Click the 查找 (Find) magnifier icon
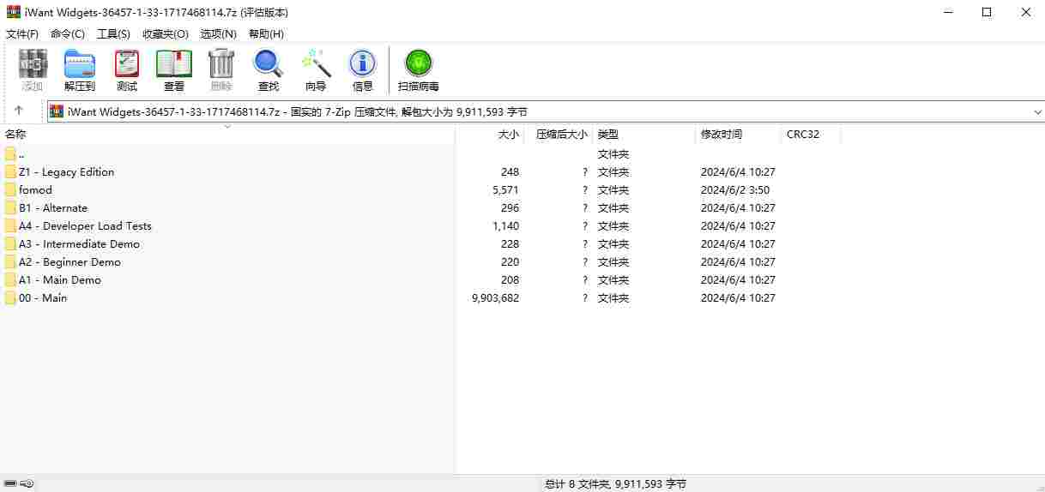The image size is (1045, 492). pyautogui.click(x=269, y=64)
